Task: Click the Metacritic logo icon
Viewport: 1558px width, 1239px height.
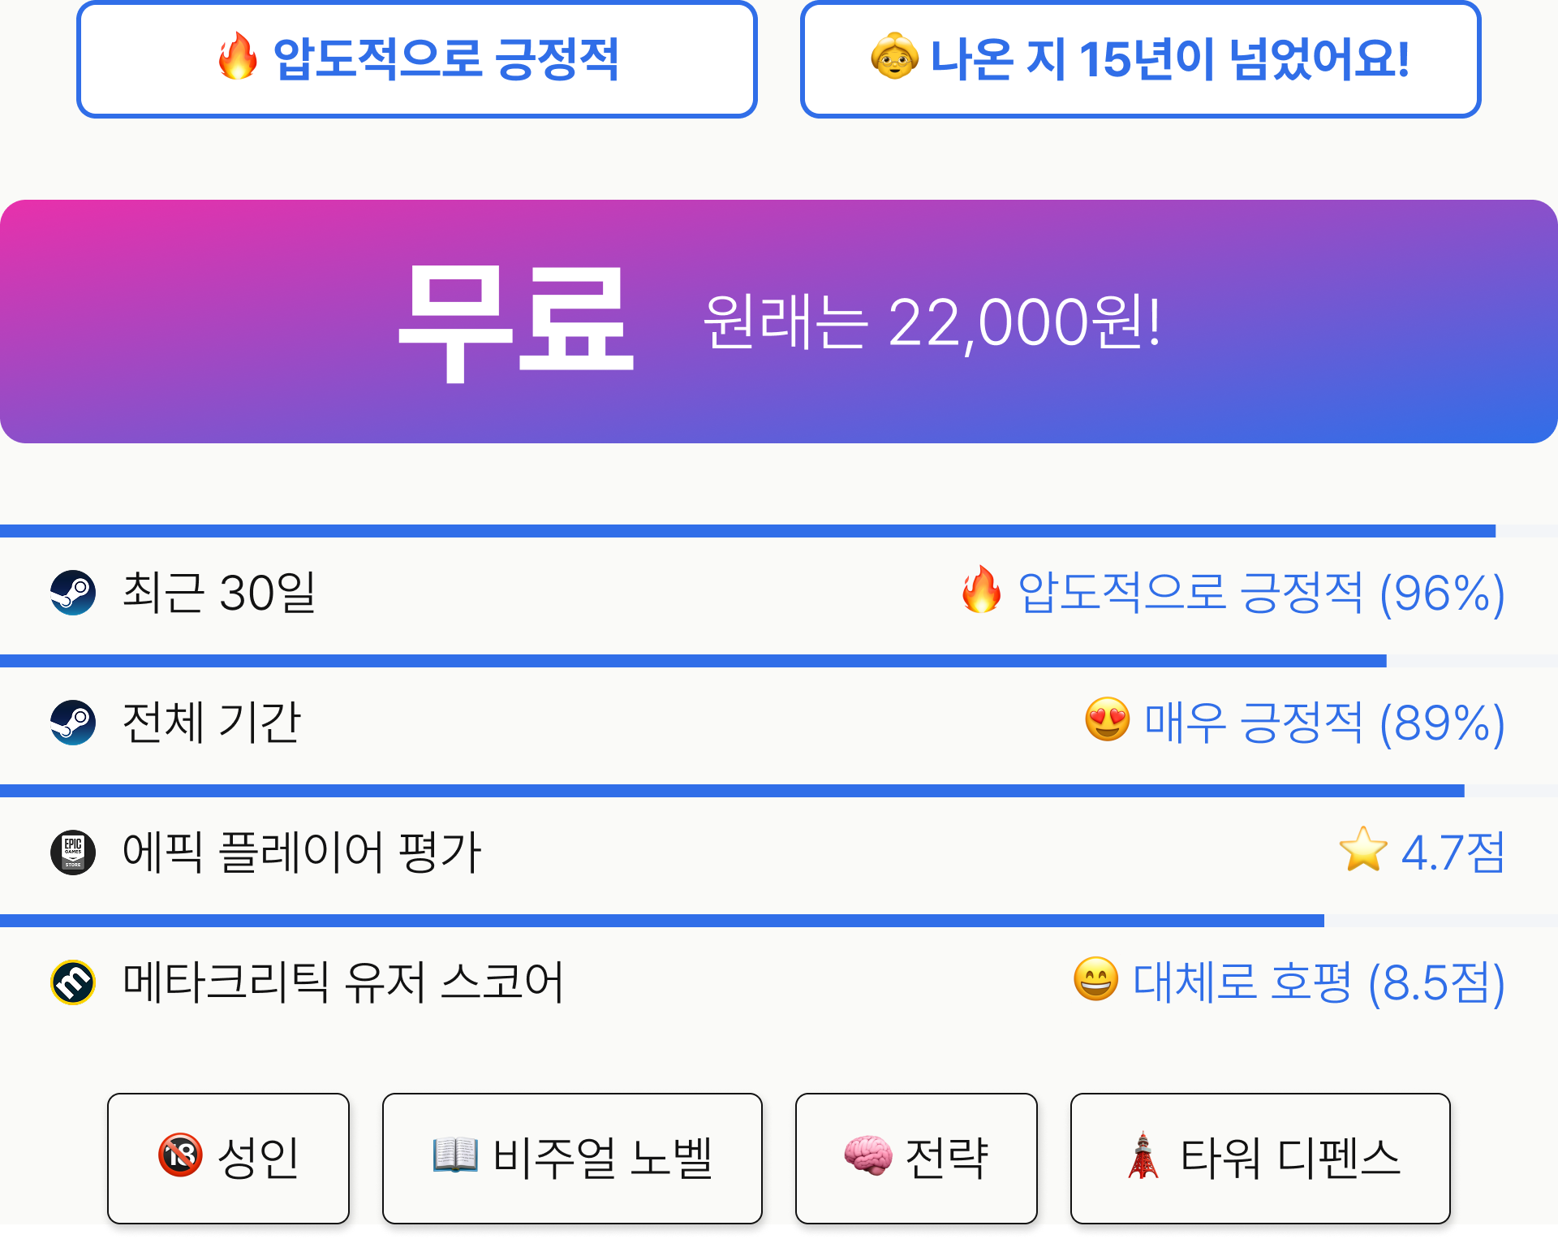Action: pos(73,982)
